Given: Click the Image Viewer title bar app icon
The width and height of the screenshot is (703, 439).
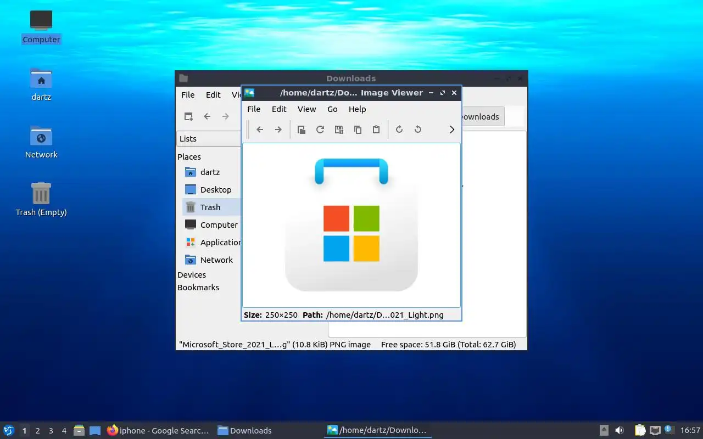Looking at the screenshot, I should [249, 93].
